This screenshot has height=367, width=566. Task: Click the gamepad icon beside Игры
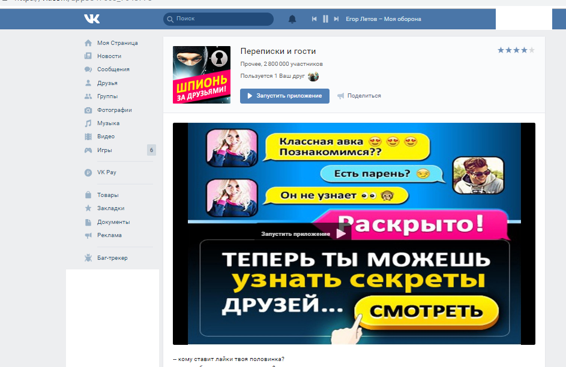coord(88,150)
